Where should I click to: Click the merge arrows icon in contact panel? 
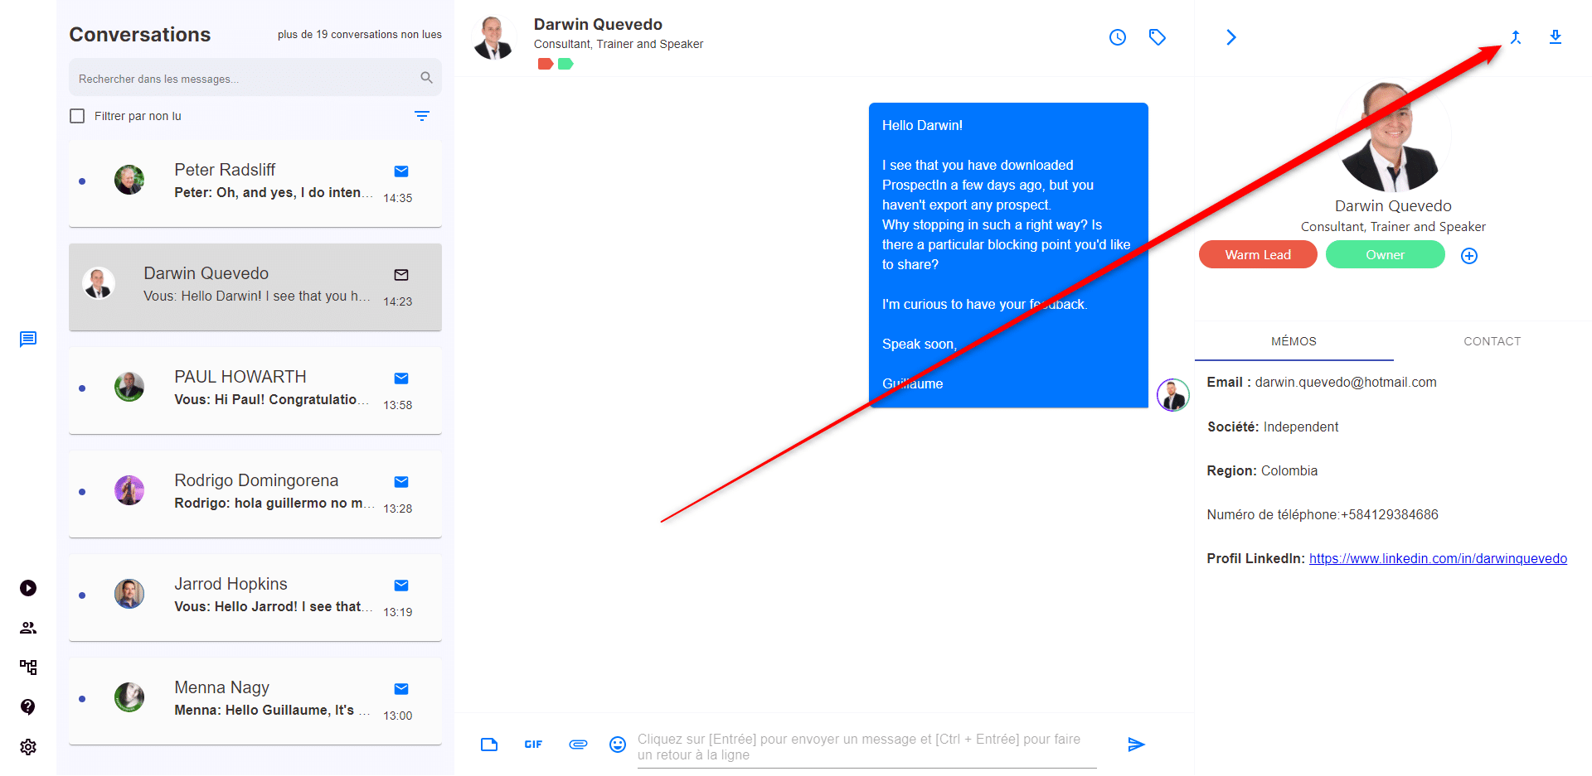click(x=1516, y=37)
